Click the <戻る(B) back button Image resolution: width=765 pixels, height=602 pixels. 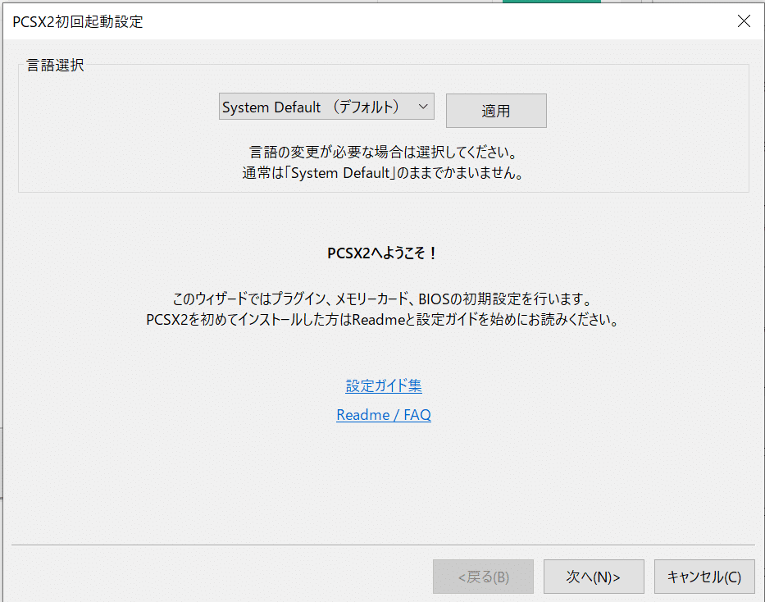tap(483, 577)
